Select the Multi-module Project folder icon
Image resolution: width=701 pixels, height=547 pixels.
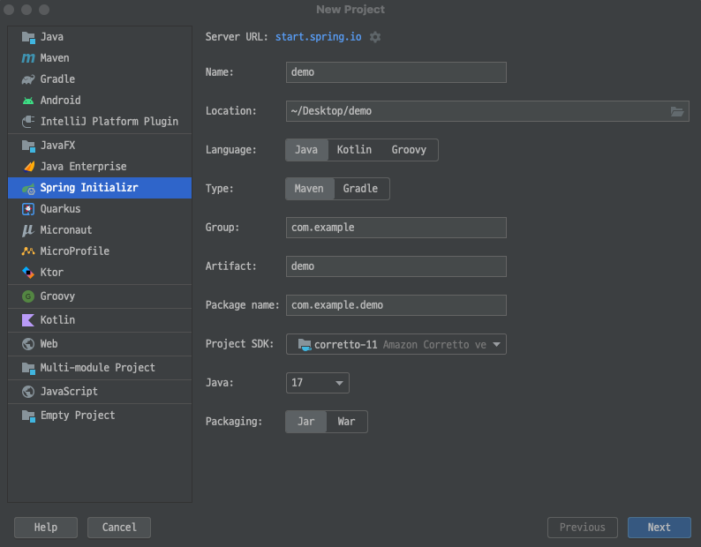pos(28,368)
